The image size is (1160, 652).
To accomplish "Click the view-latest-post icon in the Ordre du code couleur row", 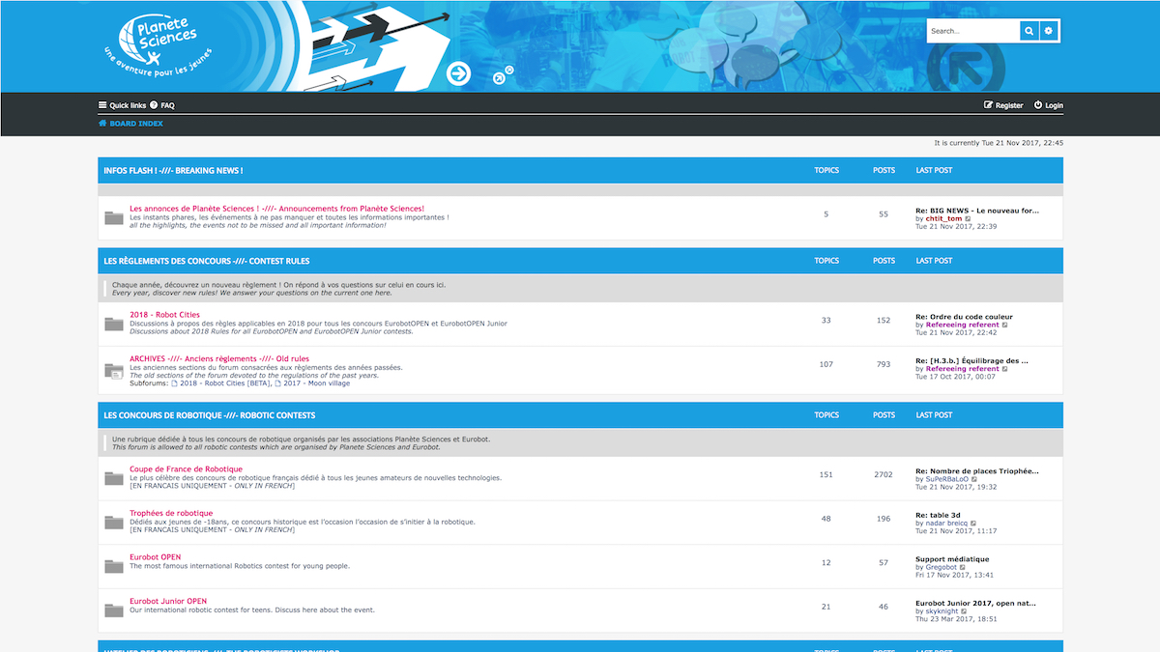I will [1005, 325].
